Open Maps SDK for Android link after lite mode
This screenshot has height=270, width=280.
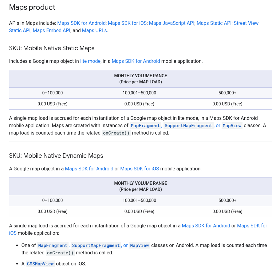click(x=136, y=61)
